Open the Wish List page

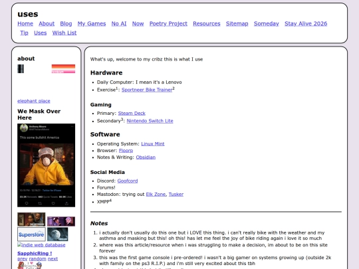64,33
